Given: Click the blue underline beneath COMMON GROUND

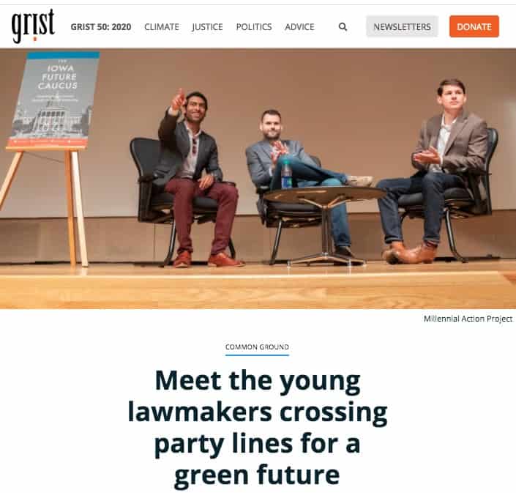Looking at the screenshot, I should click(257, 355).
